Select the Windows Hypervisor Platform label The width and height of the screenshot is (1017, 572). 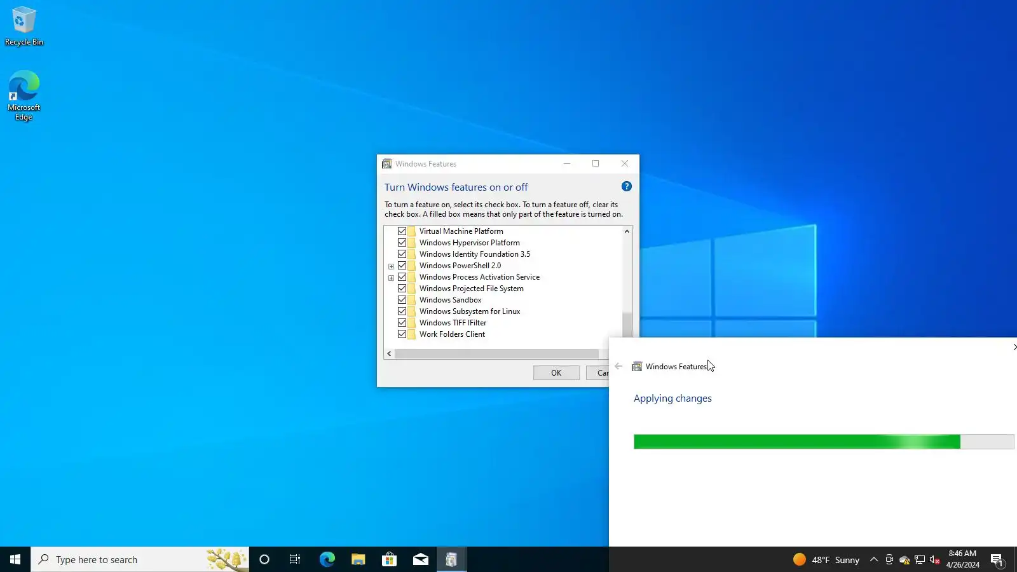[x=469, y=243]
